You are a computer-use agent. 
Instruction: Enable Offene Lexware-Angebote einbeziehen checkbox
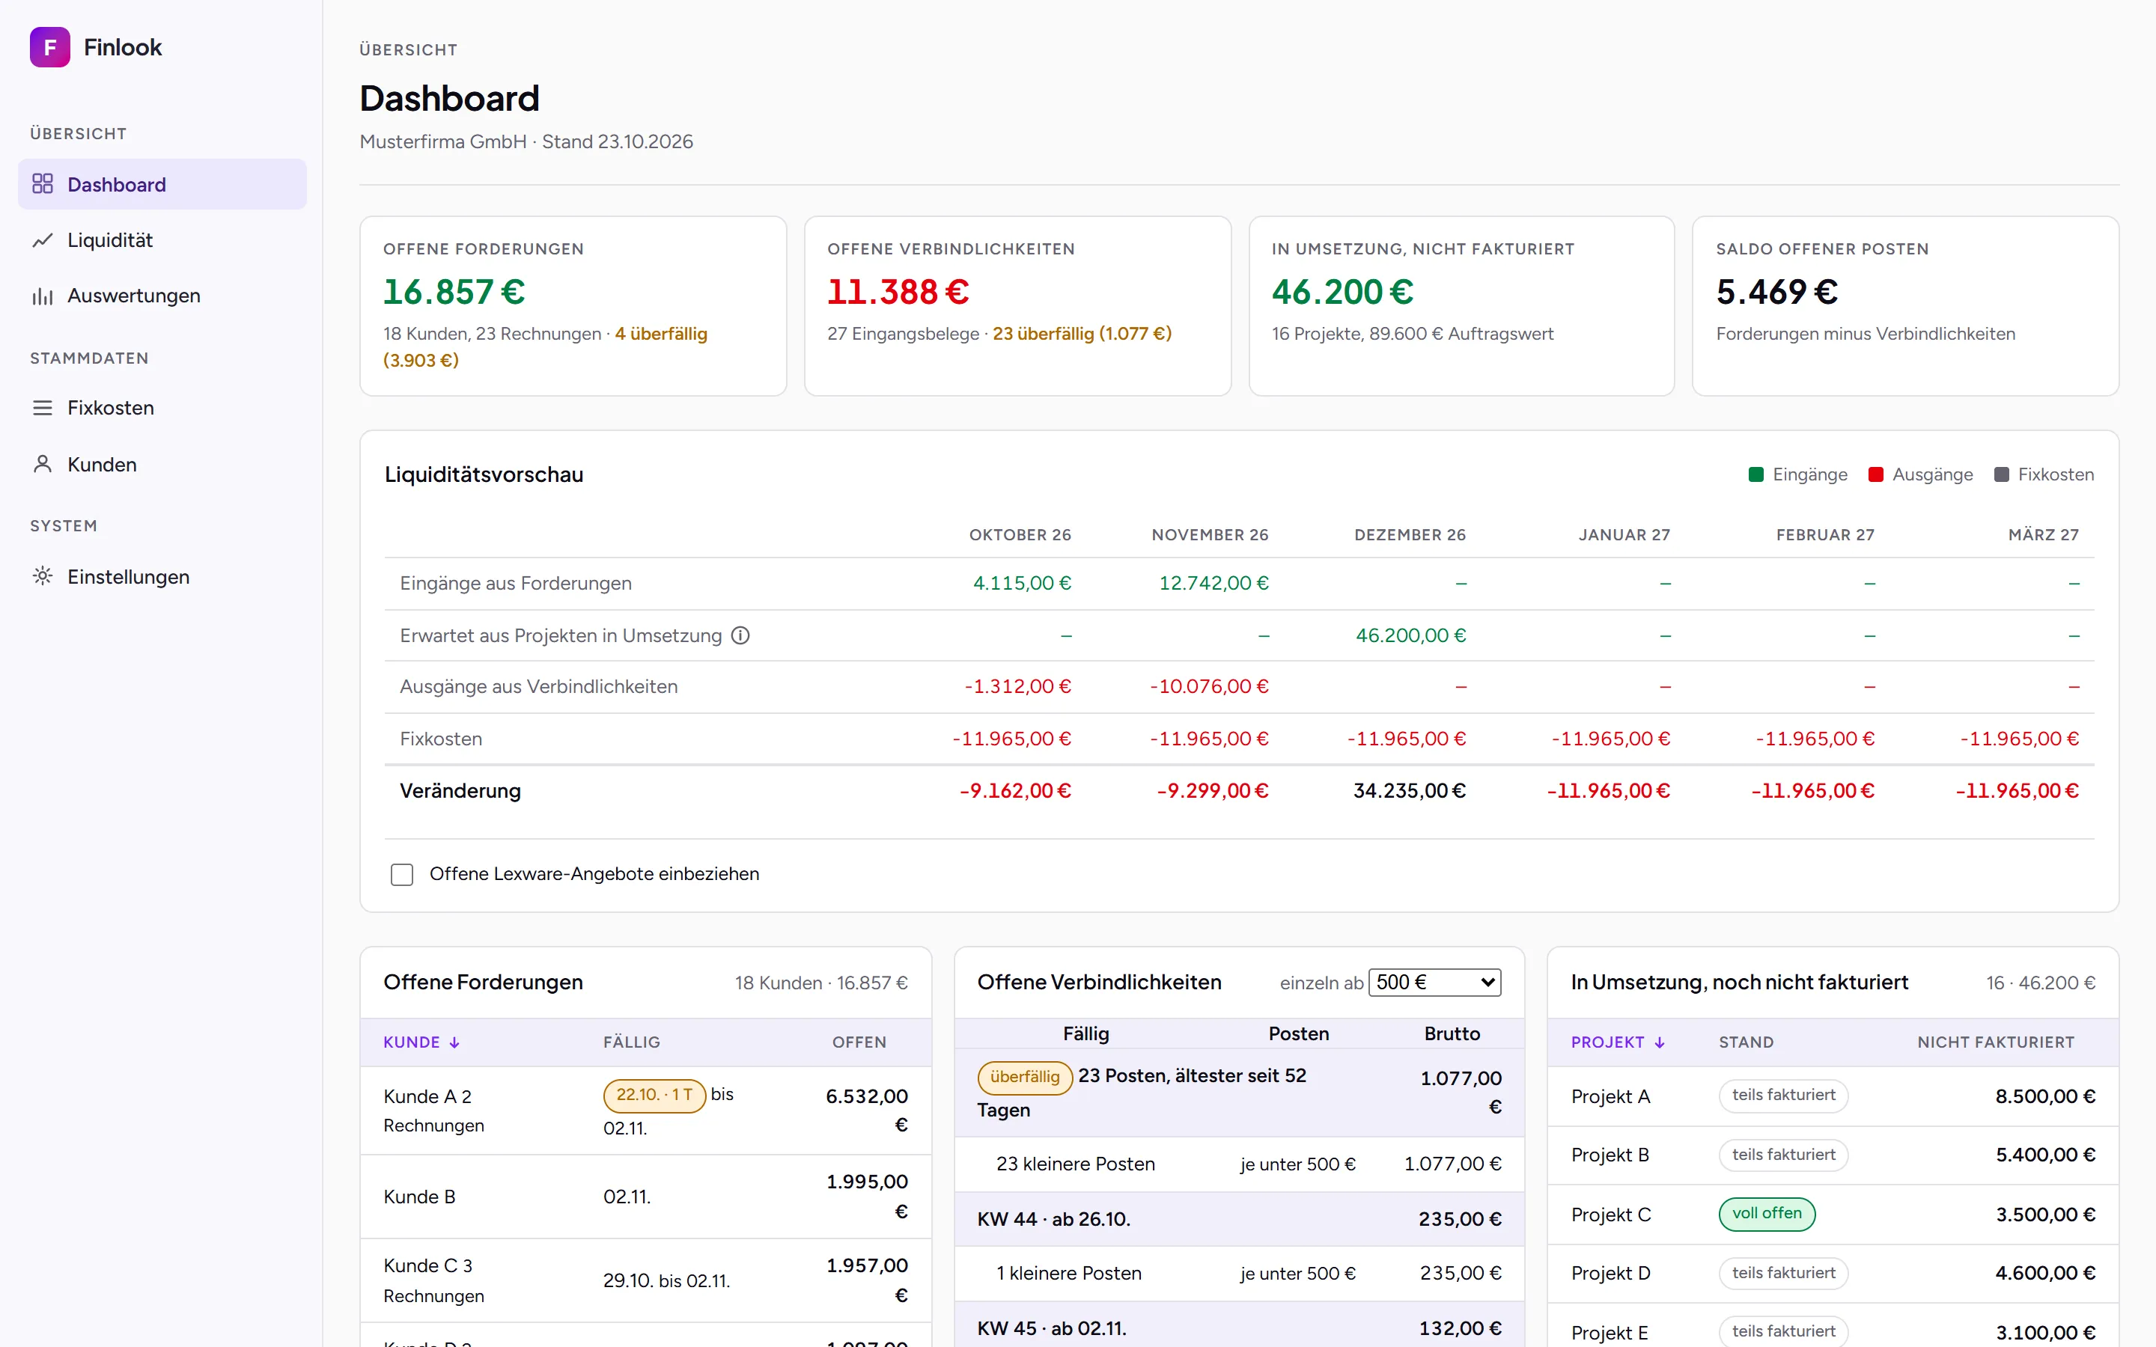coord(402,875)
